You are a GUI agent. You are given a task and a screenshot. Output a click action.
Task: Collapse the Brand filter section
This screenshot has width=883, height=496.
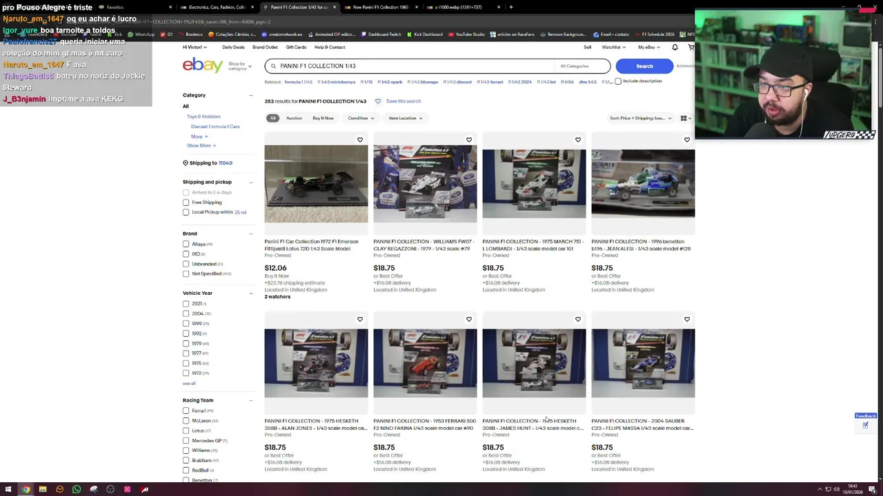tap(251, 234)
